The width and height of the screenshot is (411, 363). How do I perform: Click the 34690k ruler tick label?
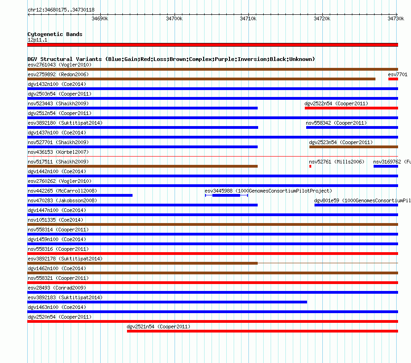click(100, 18)
